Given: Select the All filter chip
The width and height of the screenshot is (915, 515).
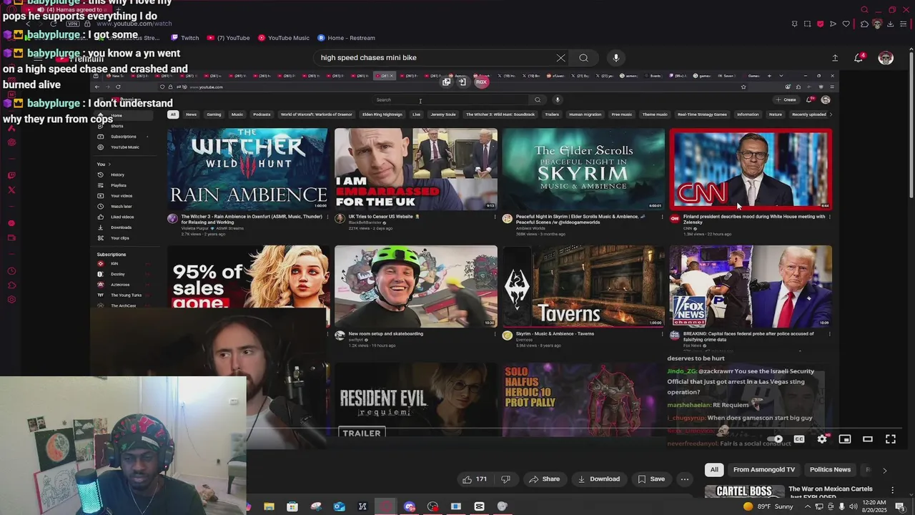Looking at the screenshot, I should coord(714,470).
